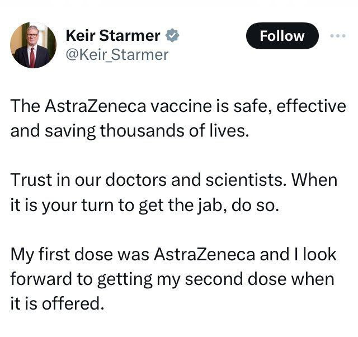Image resolution: width=358 pixels, height=337 pixels.
Task: Click the blue verified badge icon
Action: [x=172, y=36]
